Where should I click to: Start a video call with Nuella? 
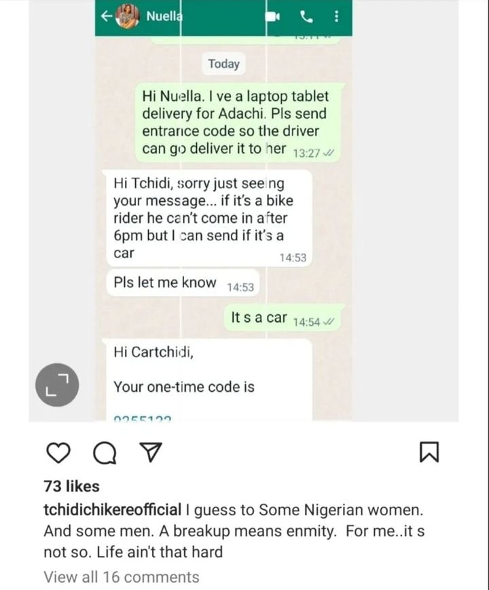click(x=272, y=16)
